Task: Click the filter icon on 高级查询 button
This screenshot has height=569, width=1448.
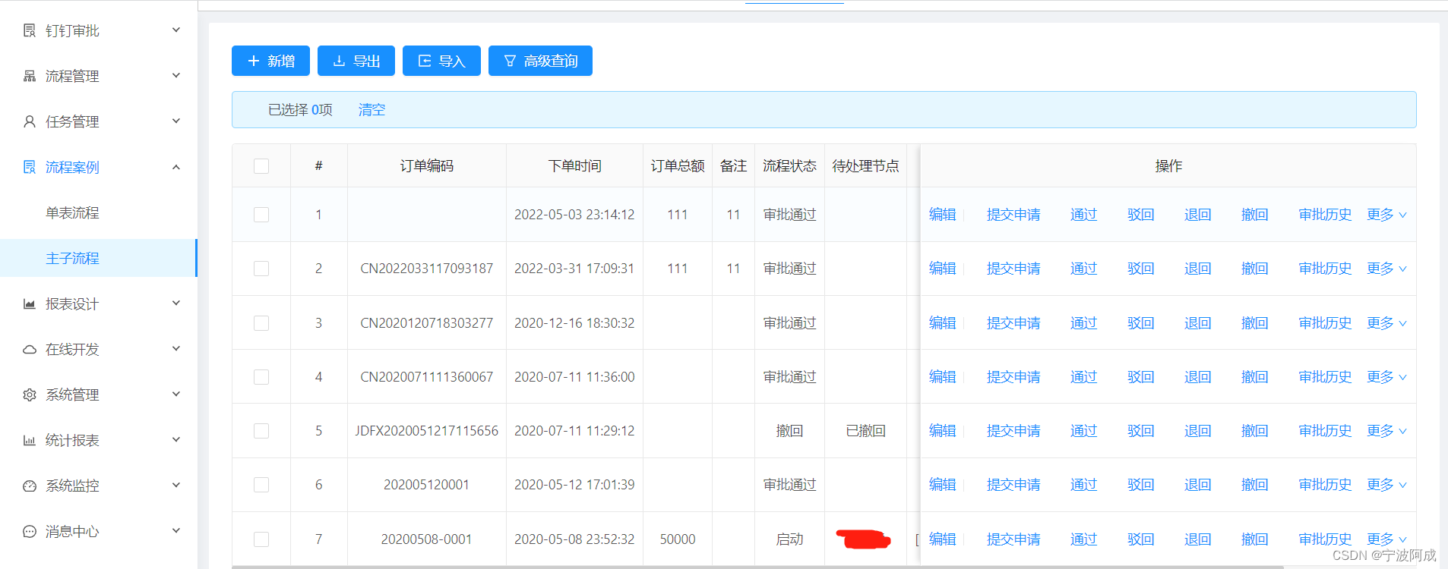Action: 510,61
